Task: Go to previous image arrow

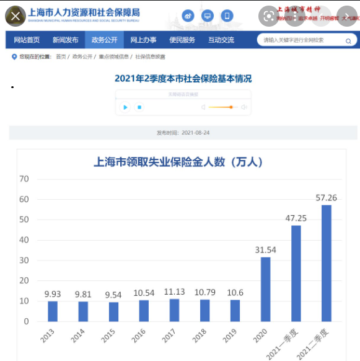Action: tap(321, 16)
